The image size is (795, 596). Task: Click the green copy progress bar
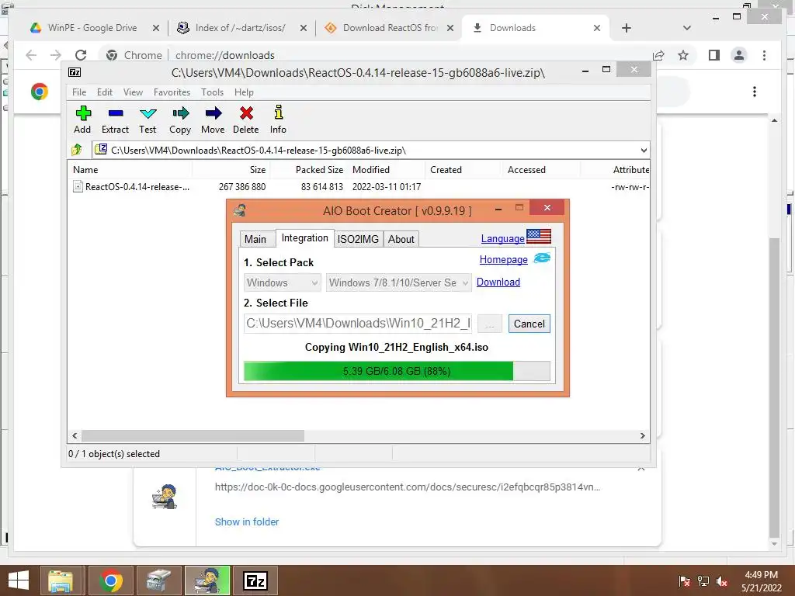[397, 371]
